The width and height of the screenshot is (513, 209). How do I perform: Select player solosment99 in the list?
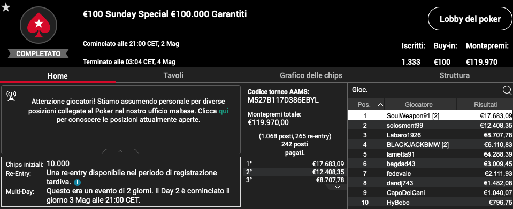click(430, 125)
